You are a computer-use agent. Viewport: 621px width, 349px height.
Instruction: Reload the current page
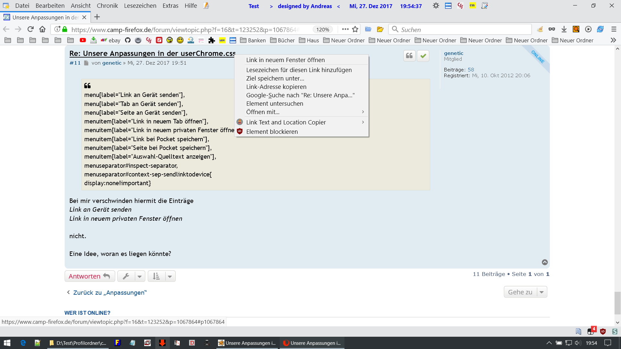coord(30,29)
